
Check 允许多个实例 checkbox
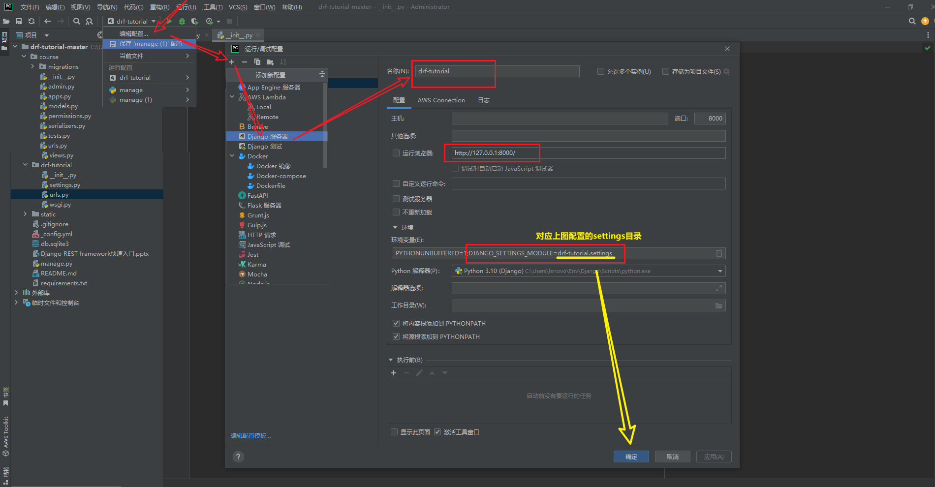[x=601, y=71]
